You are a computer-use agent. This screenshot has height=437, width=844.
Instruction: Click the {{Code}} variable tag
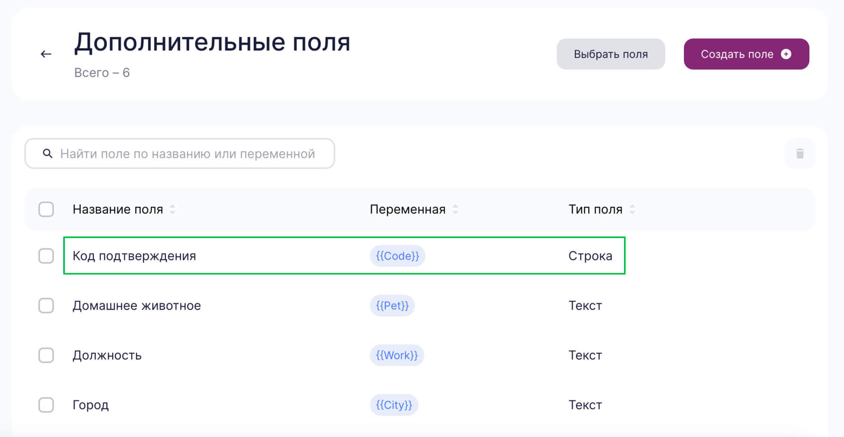[x=397, y=256]
